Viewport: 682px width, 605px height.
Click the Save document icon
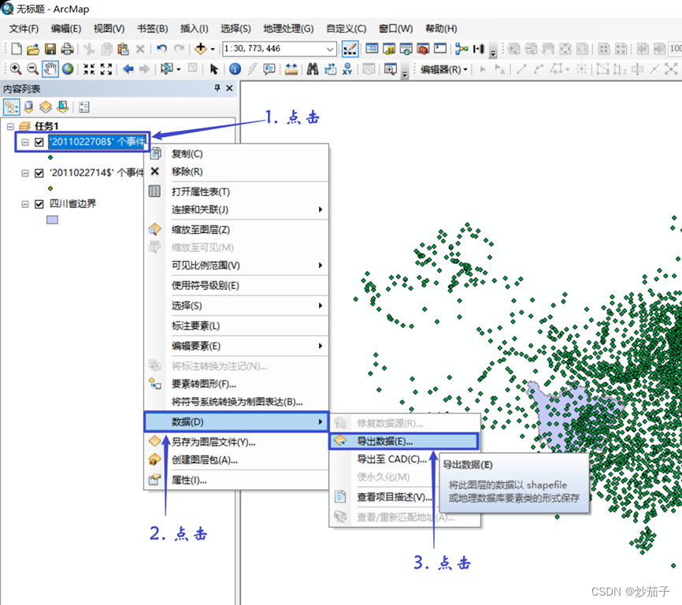50,49
